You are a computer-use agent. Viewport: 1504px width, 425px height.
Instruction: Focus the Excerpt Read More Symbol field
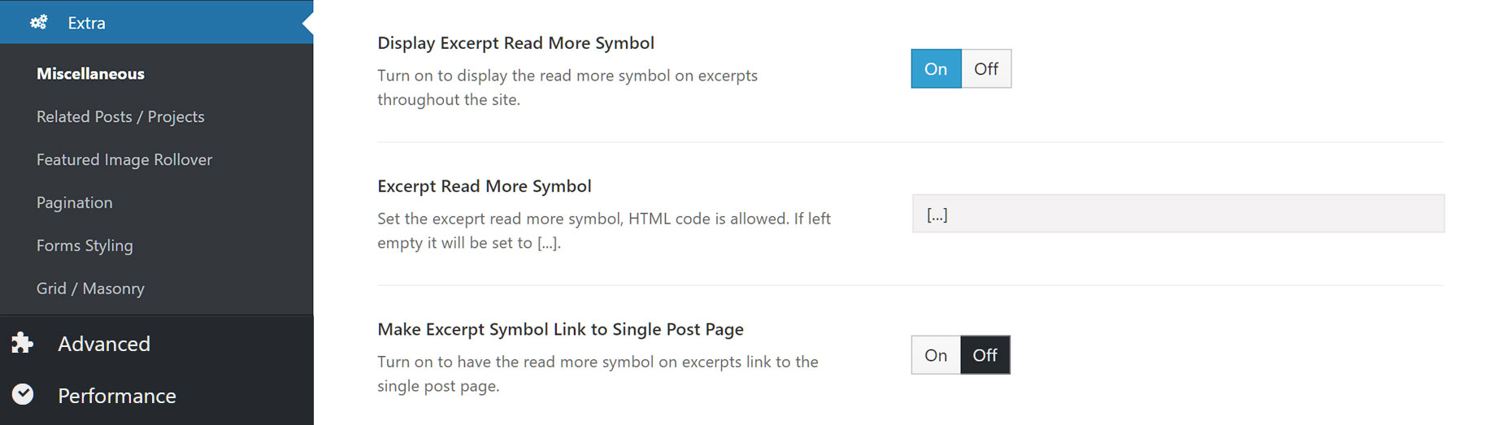pos(1178,214)
